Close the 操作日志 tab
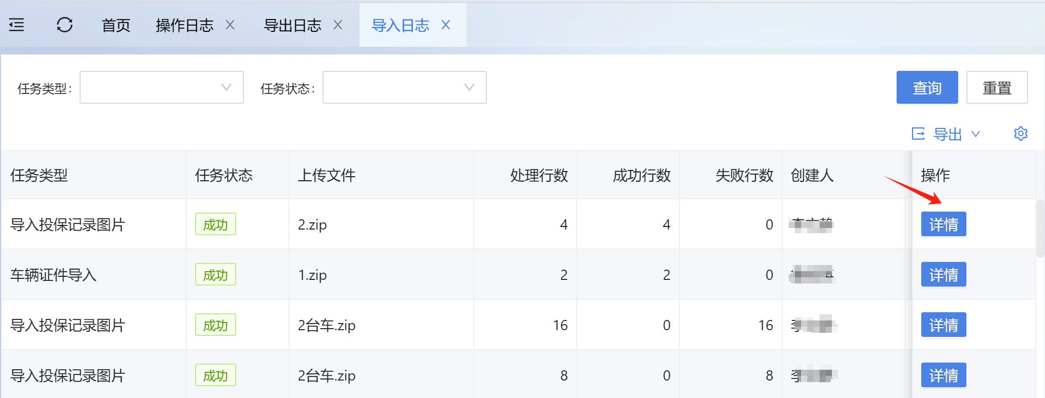 tap(230, 25)
